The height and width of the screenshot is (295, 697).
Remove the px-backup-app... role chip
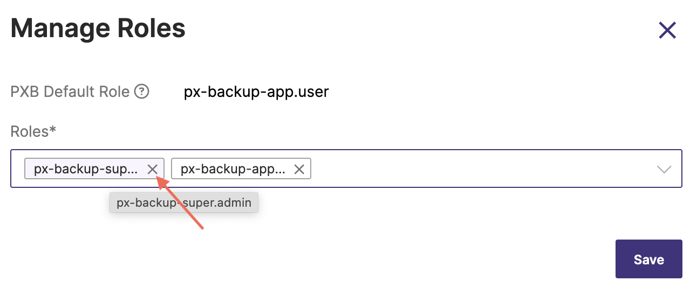[299, 169]
